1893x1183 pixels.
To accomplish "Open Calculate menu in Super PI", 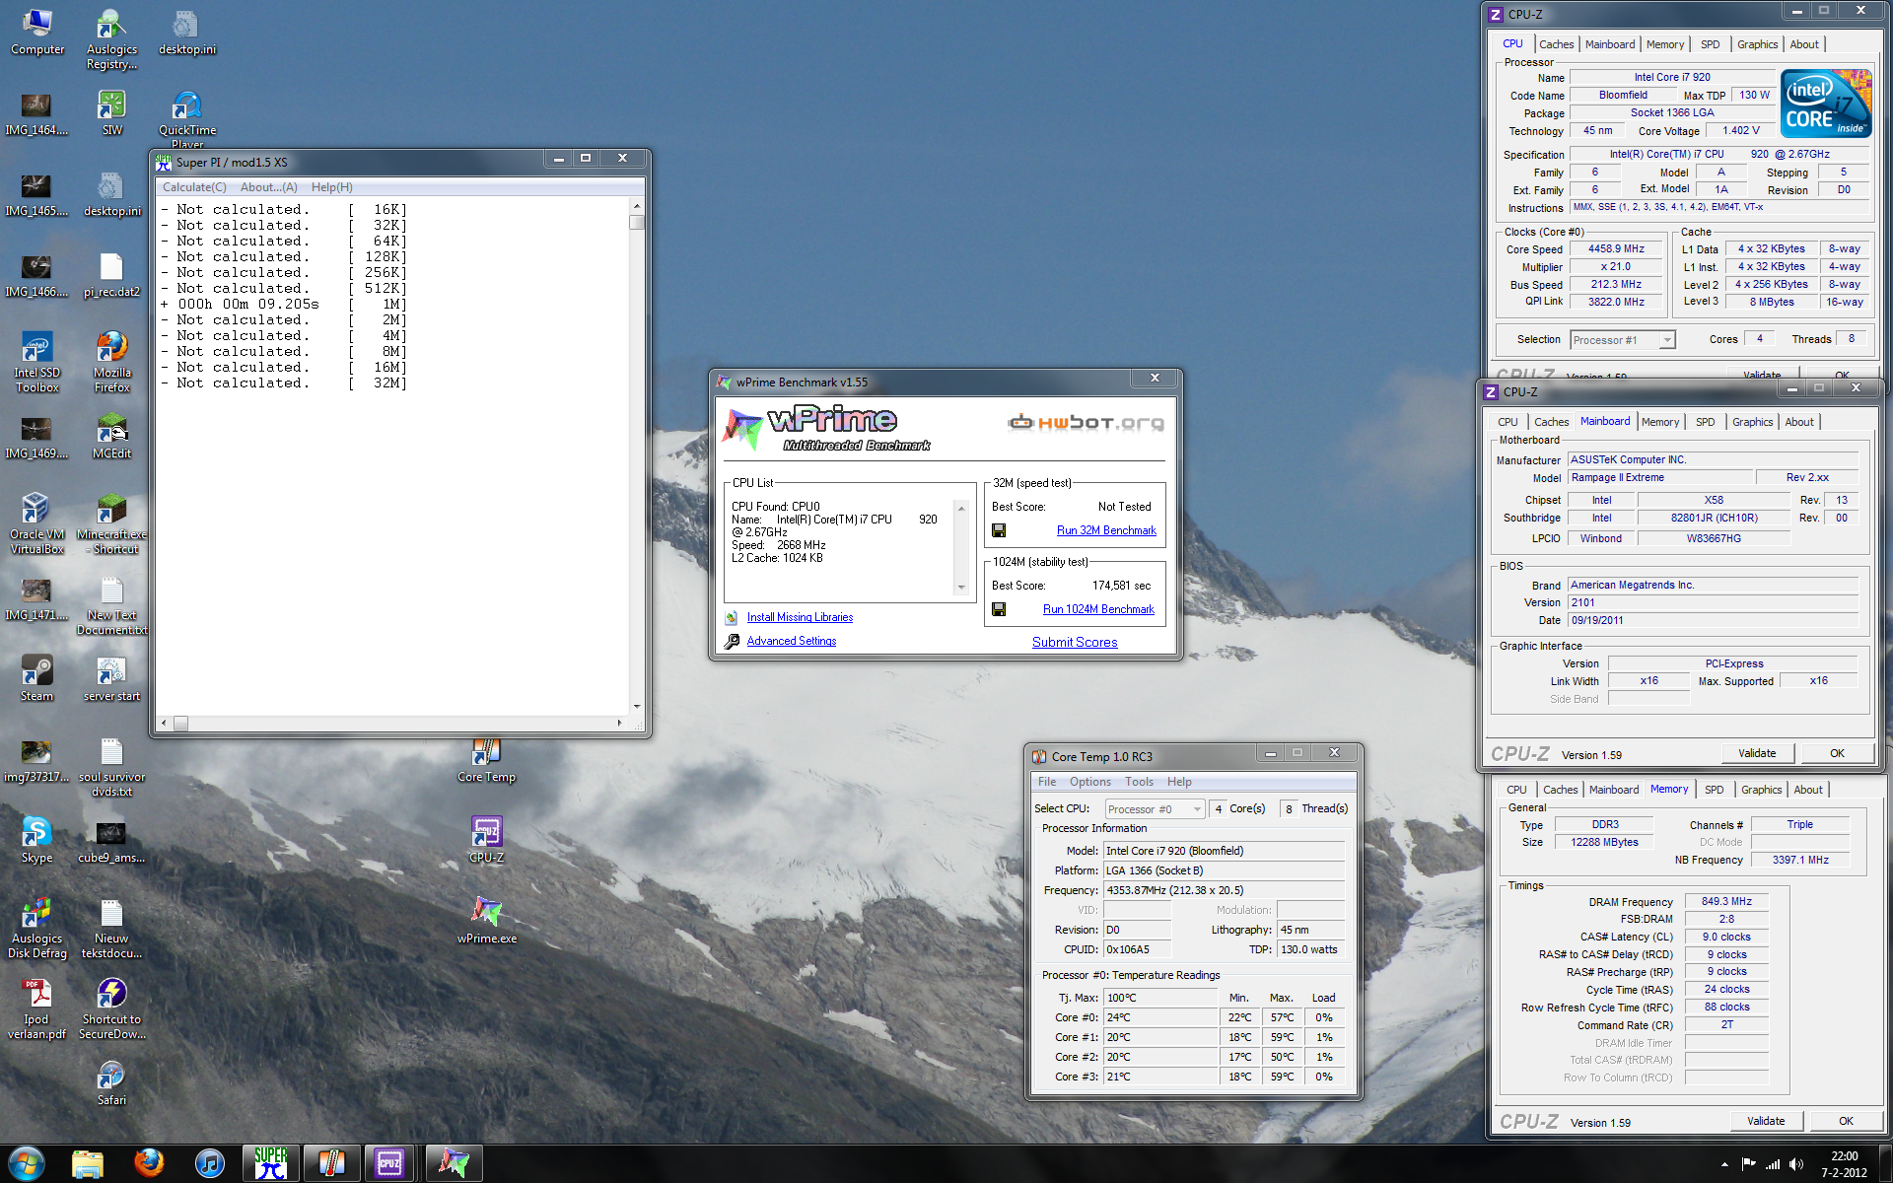I will (194, 187).
